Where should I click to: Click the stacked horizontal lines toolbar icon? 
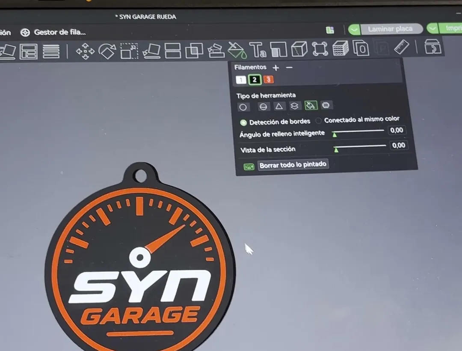pos(51,51)
